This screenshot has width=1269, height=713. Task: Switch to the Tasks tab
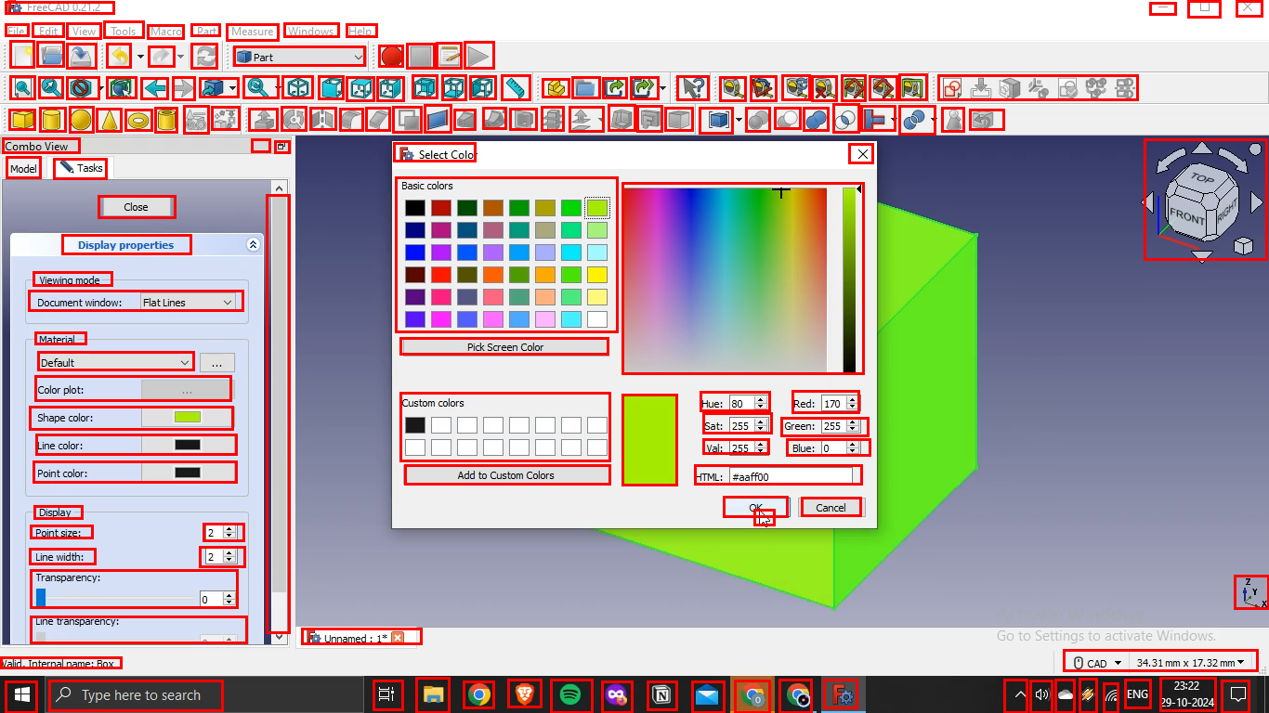81,168
